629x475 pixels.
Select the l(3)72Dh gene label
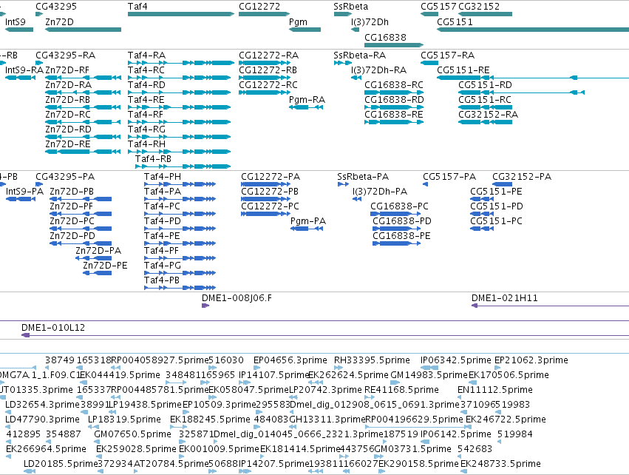(370, 21)
